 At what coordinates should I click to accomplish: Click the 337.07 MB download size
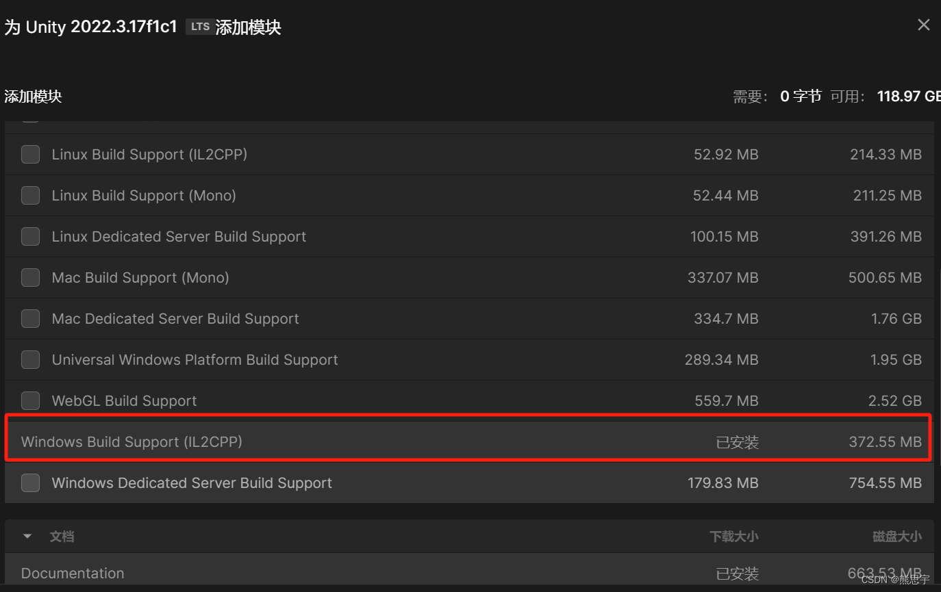tap(723, 278)
